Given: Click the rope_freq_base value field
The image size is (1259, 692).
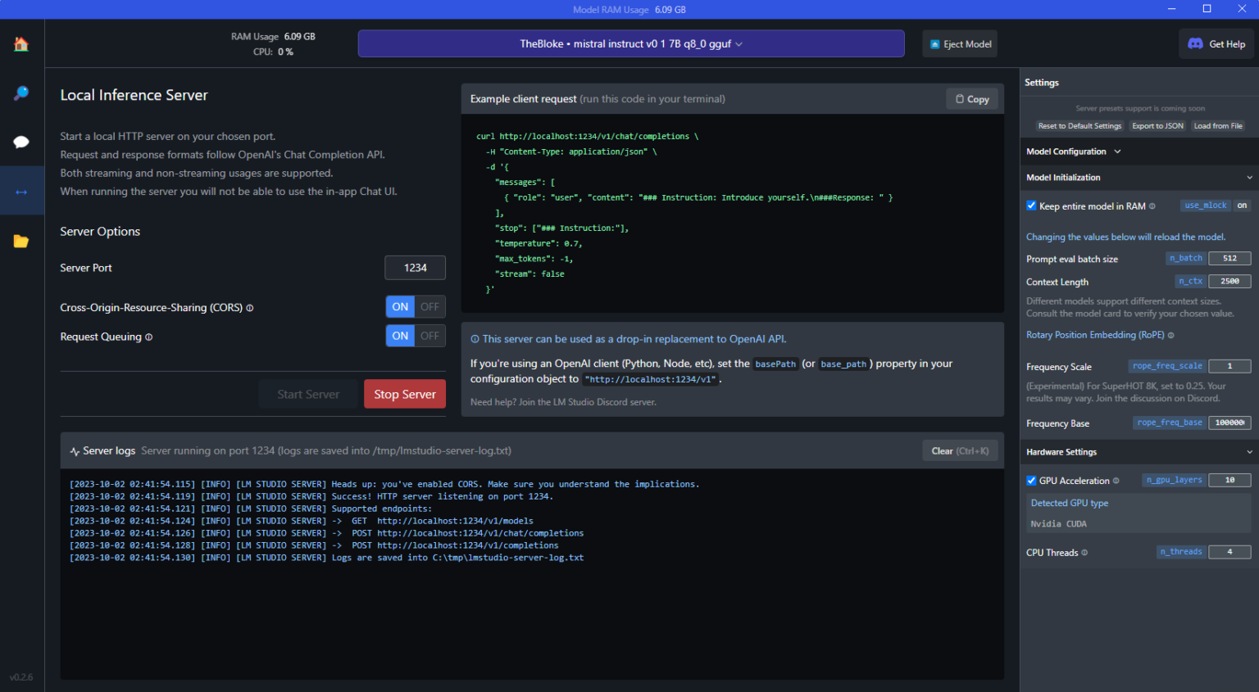Looking at the screenshot, I should [x=1229, y=423].
